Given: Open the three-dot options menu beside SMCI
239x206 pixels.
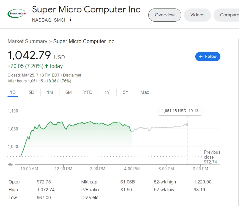Looking at the screenshot, I should point(70,20).
